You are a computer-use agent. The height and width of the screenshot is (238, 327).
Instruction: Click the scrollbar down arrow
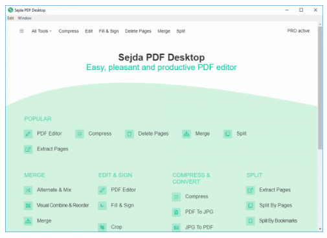click(x=320, y=229)
